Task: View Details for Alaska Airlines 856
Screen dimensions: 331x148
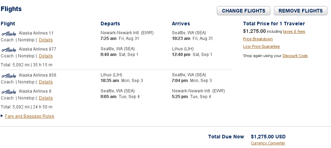Action: point(46,82)
